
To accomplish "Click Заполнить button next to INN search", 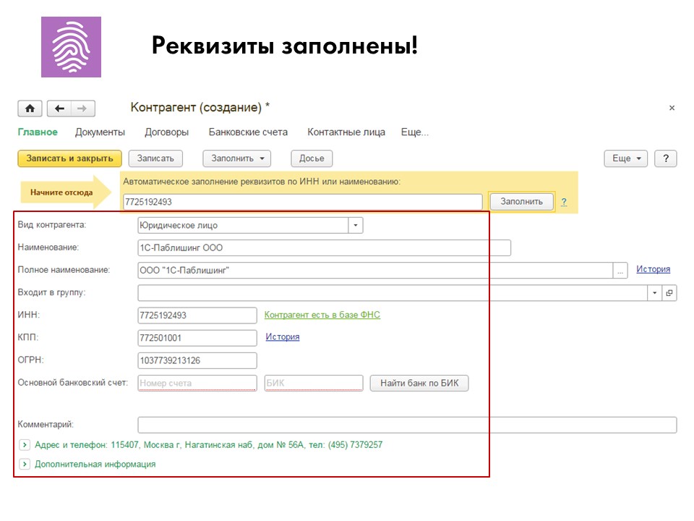I will click(521, 202).
